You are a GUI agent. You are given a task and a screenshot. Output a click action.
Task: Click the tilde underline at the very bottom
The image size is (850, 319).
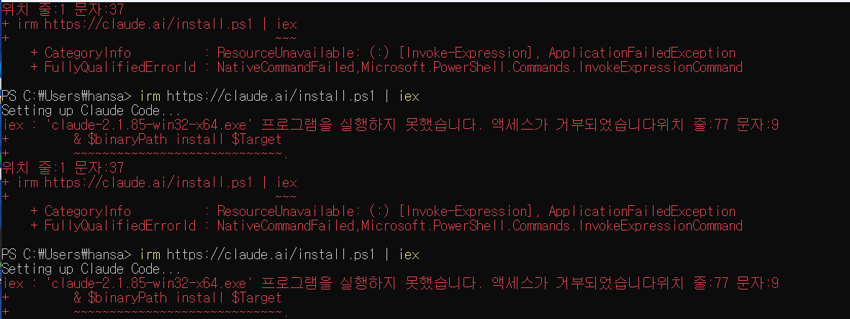(180, 313)
